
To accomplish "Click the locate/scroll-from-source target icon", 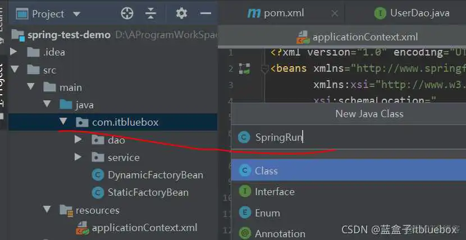I will (x=127, y=13).
